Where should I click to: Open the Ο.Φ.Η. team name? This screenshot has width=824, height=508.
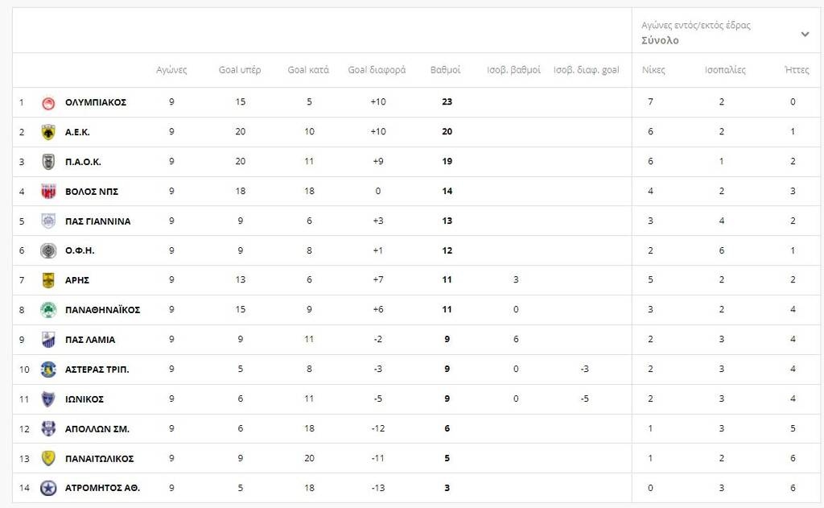(80, 251)
